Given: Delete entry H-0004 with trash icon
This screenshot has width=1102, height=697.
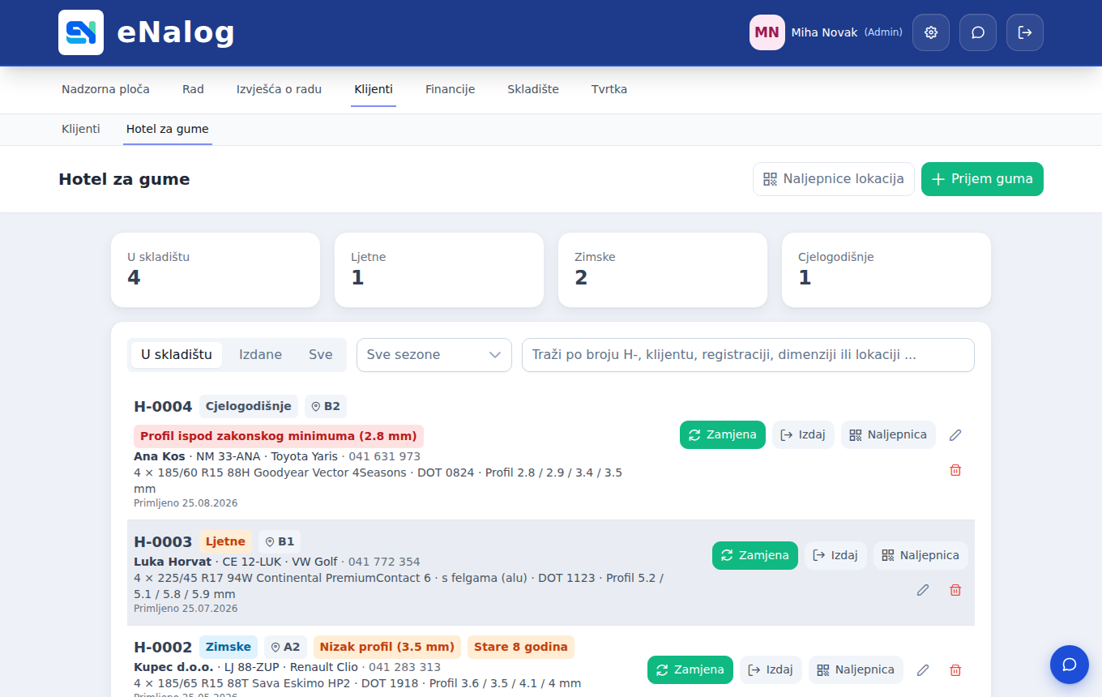Looking at the screenshot, I should (955, 470).
